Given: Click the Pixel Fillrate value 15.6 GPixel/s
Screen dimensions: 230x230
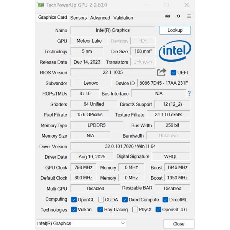Looking at the screenshot, I should (90, 115).
